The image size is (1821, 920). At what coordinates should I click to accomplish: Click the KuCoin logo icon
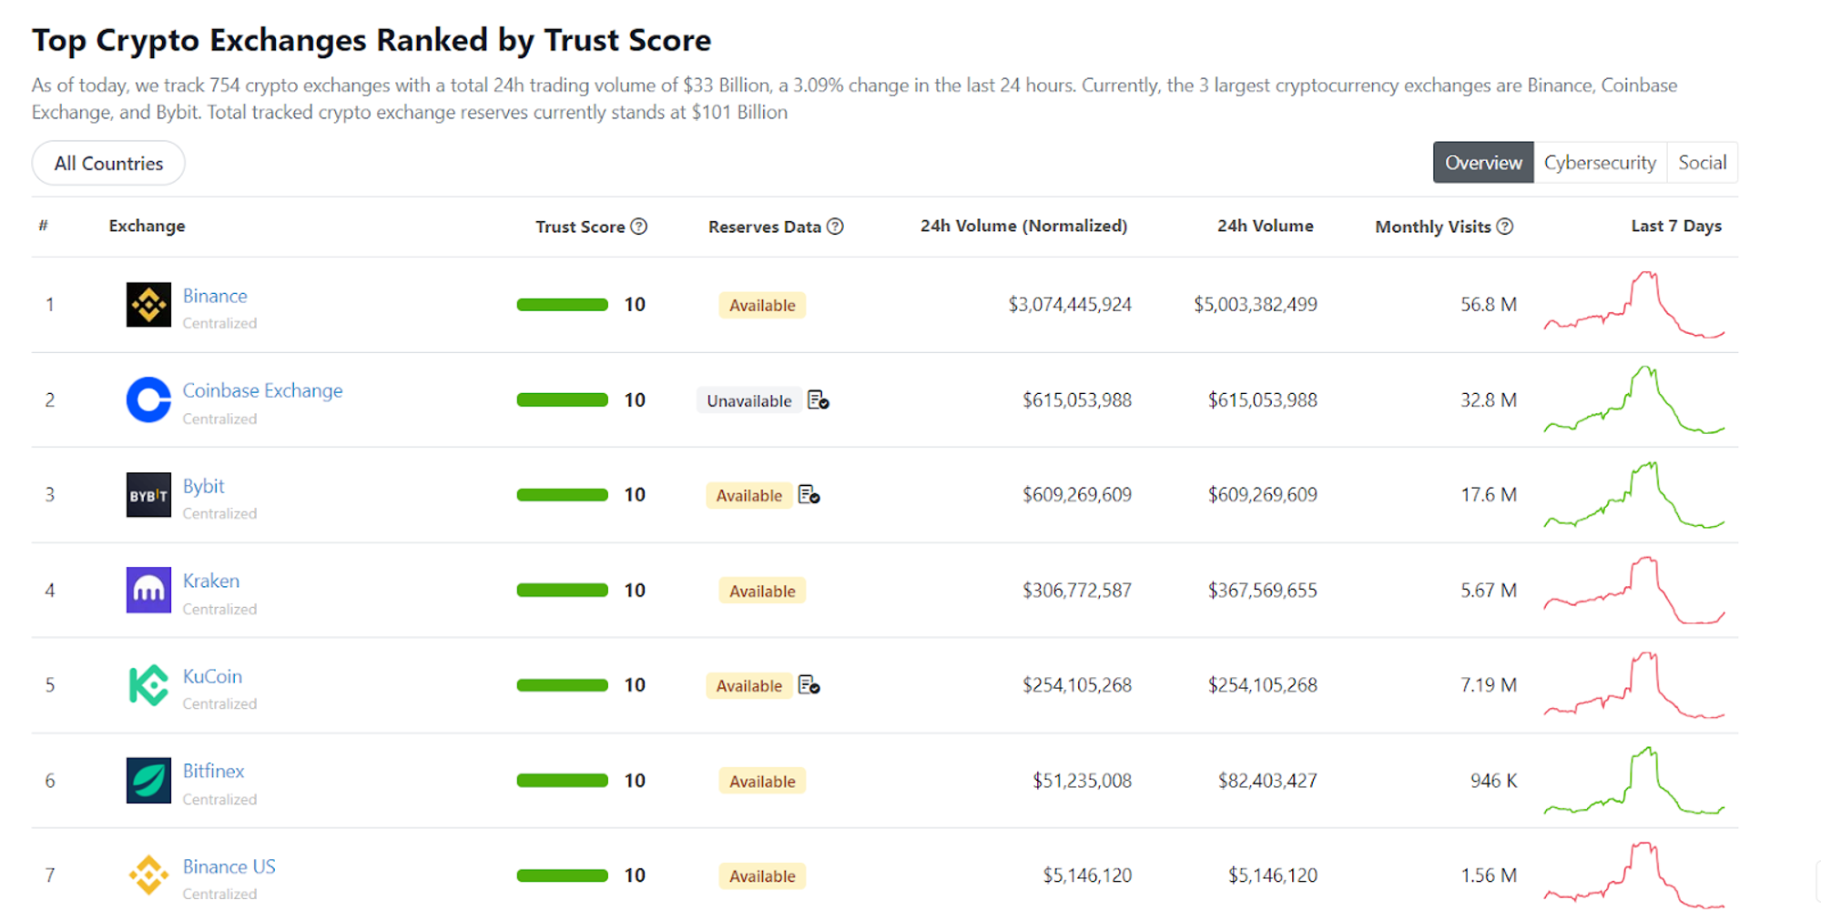[x=148, y=685]
